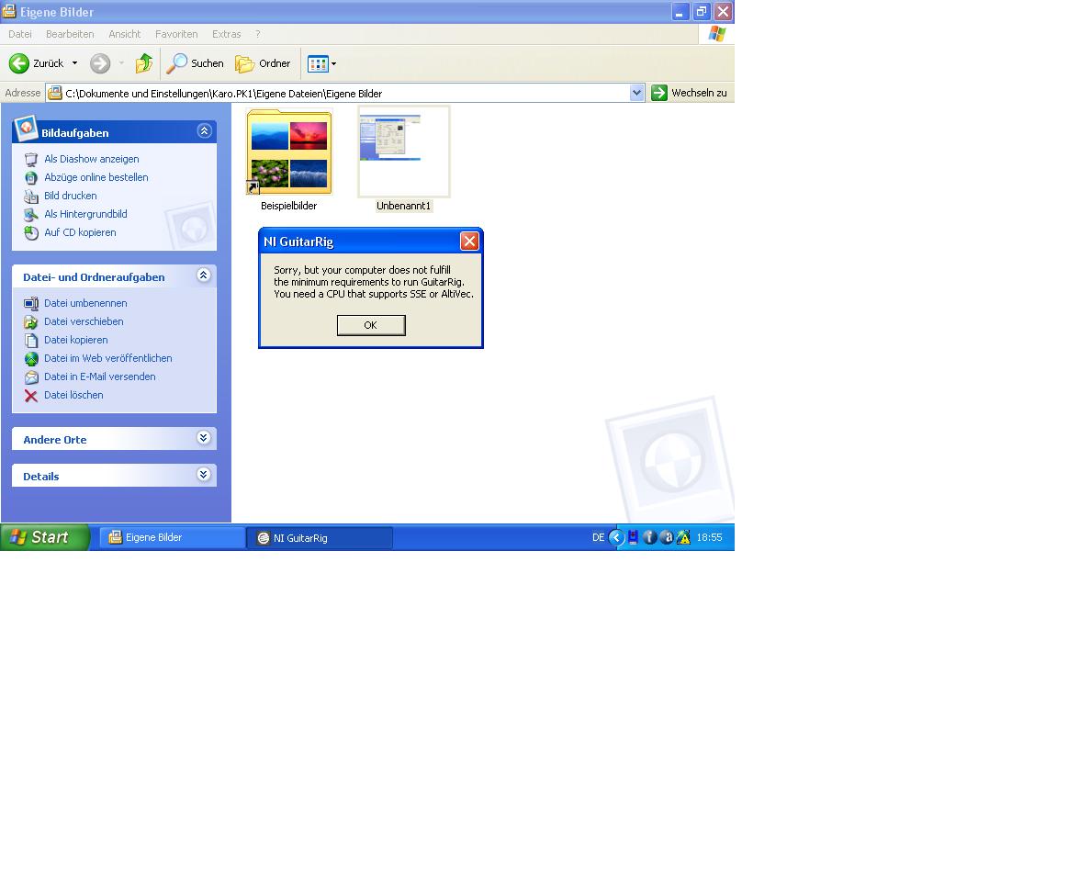The height and width of the screenshot is (888, 1068).
Task: Click the Datei verschieben icon
Action: (x=31, y=322)
